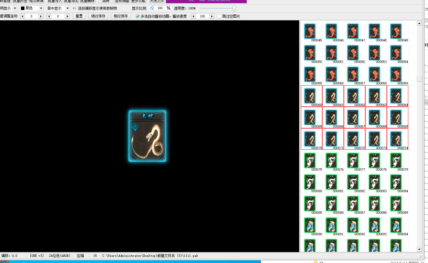Screen dimensions: 428x263
Task: Click the [GEE v3] status text
Action: 37,256
